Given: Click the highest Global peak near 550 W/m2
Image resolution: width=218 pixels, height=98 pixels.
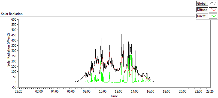Looking at the screenshot, I should (x=122, y=23).
